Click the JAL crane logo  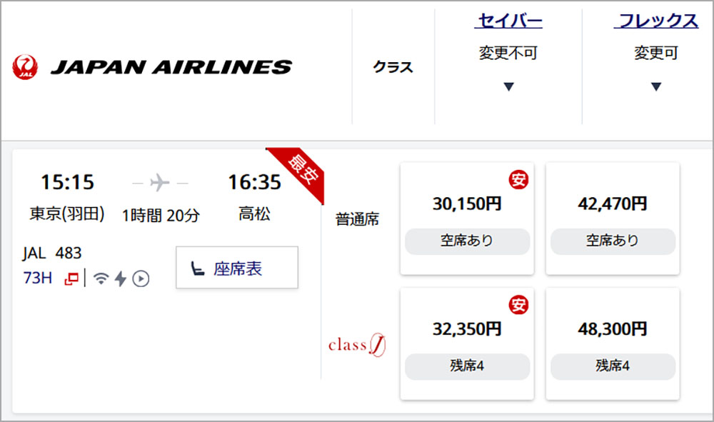click(26, 67)
